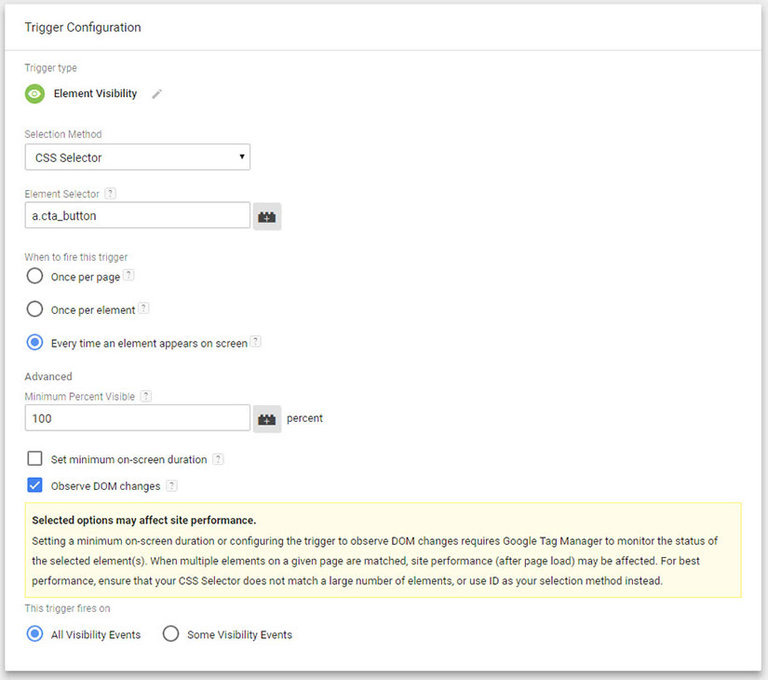
Task: Open the Selection Method dropdown
Action: pos(137,156)
